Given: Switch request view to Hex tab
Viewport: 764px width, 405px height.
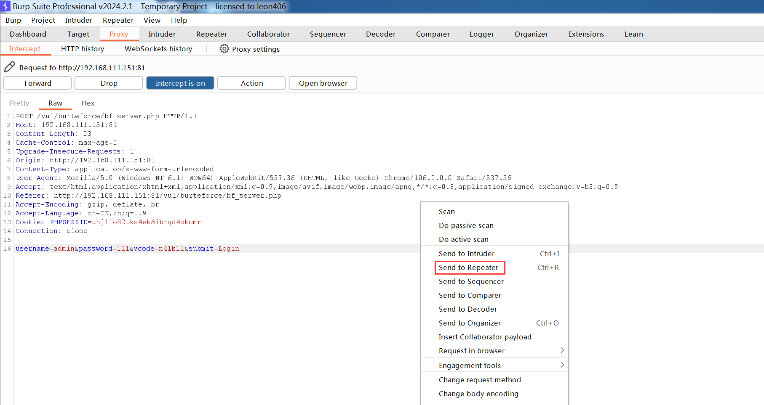Looking at the screenshot, I should (x=88, y=103).
